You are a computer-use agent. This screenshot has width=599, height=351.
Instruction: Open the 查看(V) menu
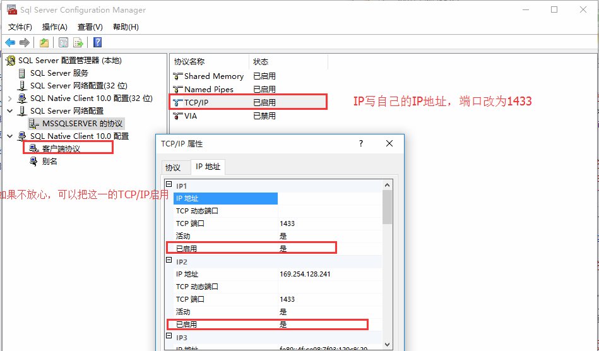tap(90, 27)
